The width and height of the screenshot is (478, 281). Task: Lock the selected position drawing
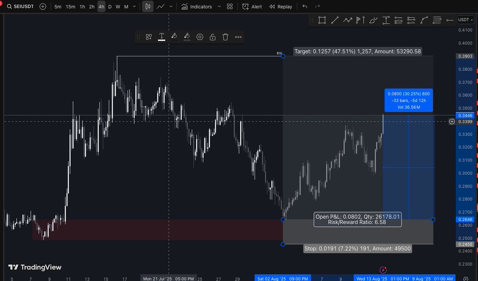[x=213, y=37]
